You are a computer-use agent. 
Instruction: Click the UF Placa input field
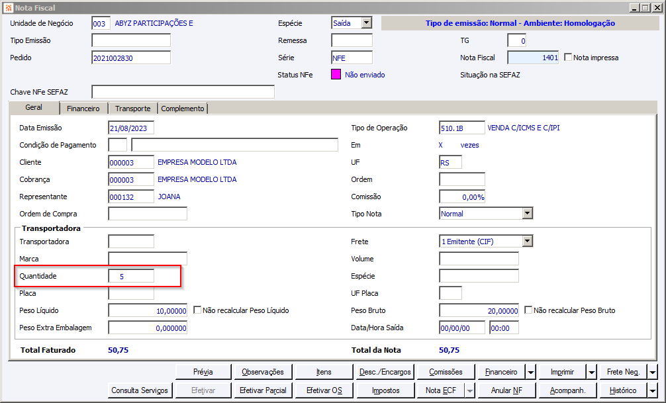450,293
